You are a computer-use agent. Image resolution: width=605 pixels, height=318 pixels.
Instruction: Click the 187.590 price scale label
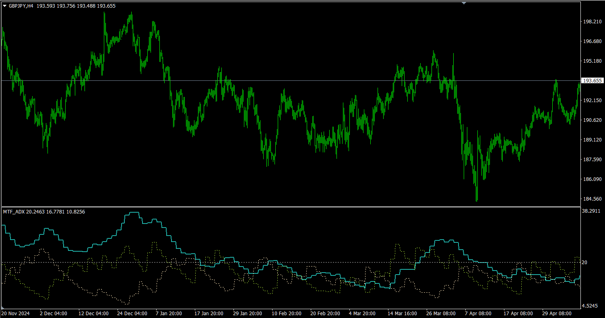coord(592,160)
